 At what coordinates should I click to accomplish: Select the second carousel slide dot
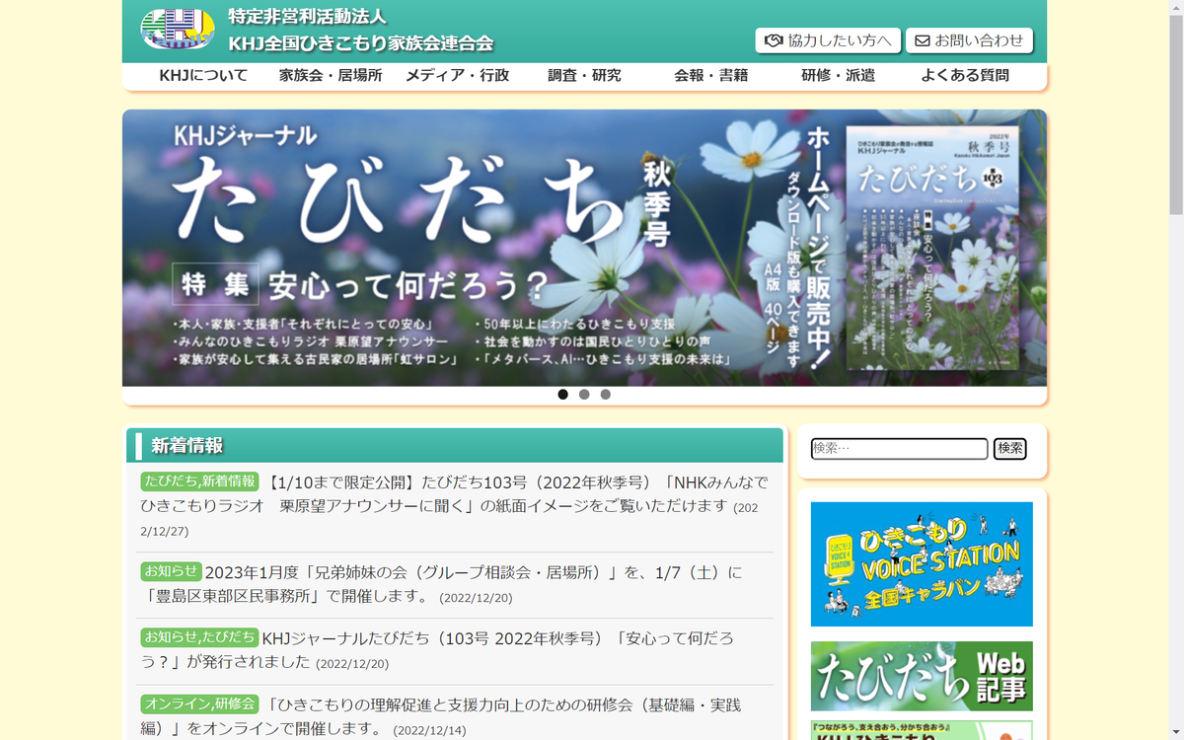click(584, 395)
